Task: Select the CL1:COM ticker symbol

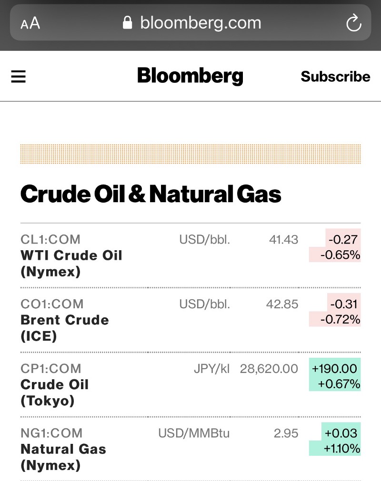Action: click(x=50, y=239)
